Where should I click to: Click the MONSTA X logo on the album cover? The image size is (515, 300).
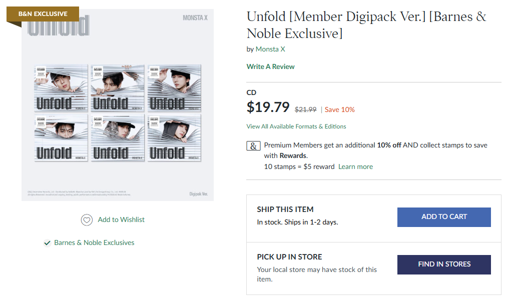click(x=195, y=18)
